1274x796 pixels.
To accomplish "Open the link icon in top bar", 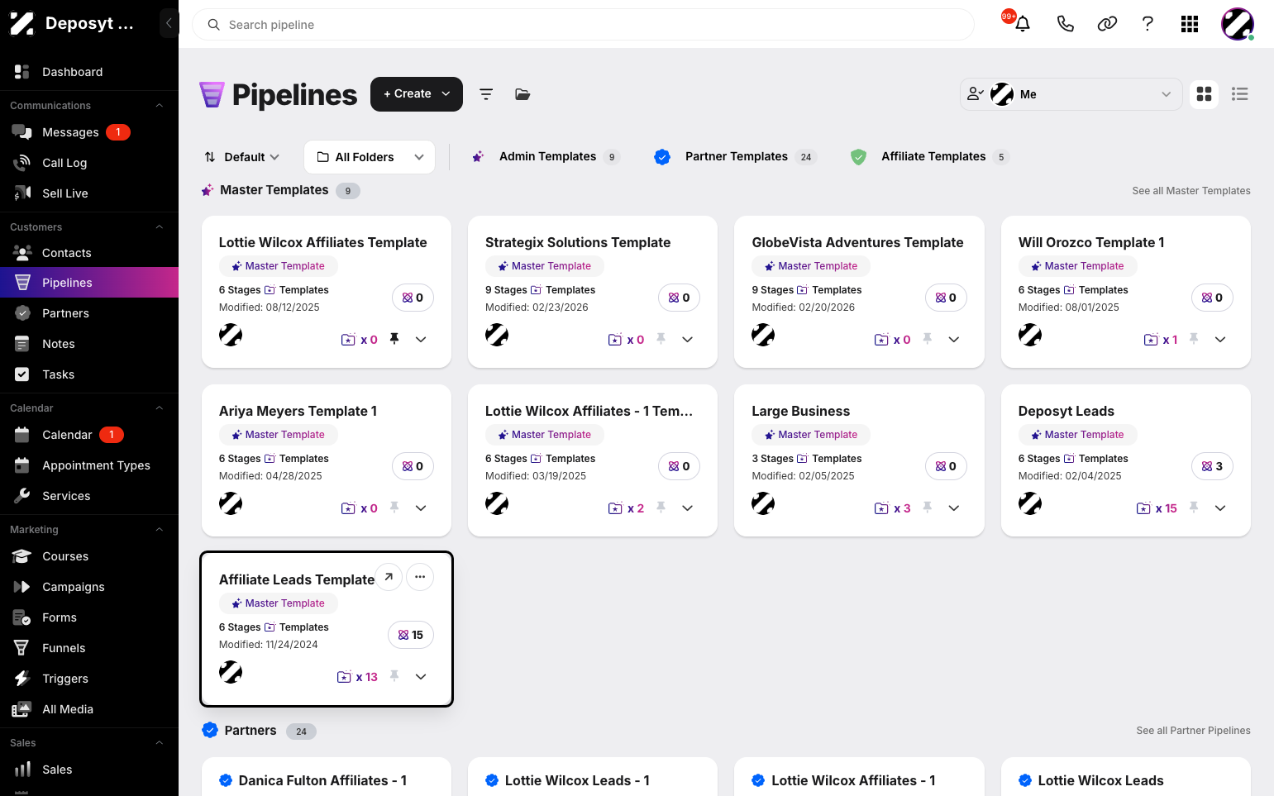I will [1107, 24].
